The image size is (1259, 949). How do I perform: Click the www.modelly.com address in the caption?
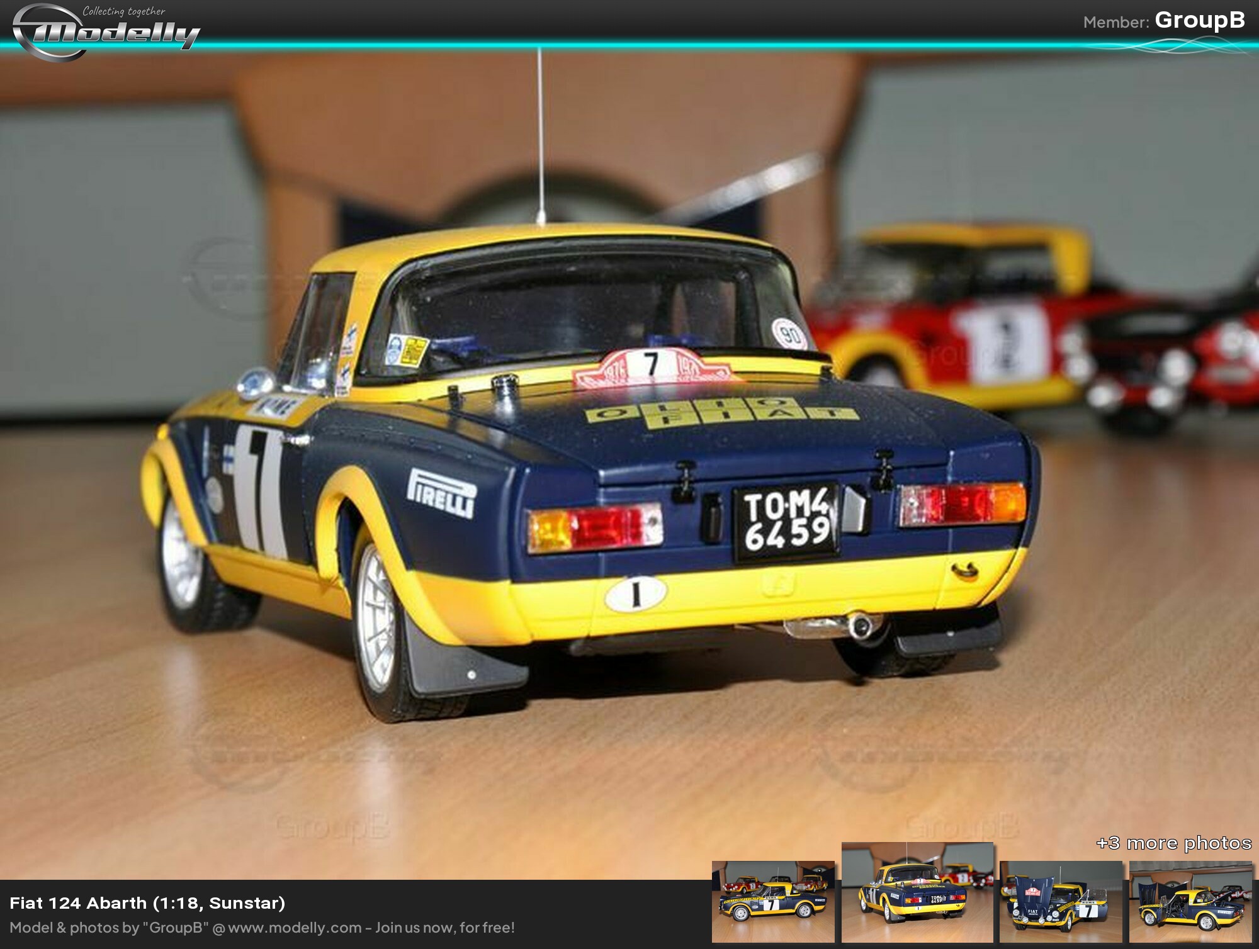point(295,928)
